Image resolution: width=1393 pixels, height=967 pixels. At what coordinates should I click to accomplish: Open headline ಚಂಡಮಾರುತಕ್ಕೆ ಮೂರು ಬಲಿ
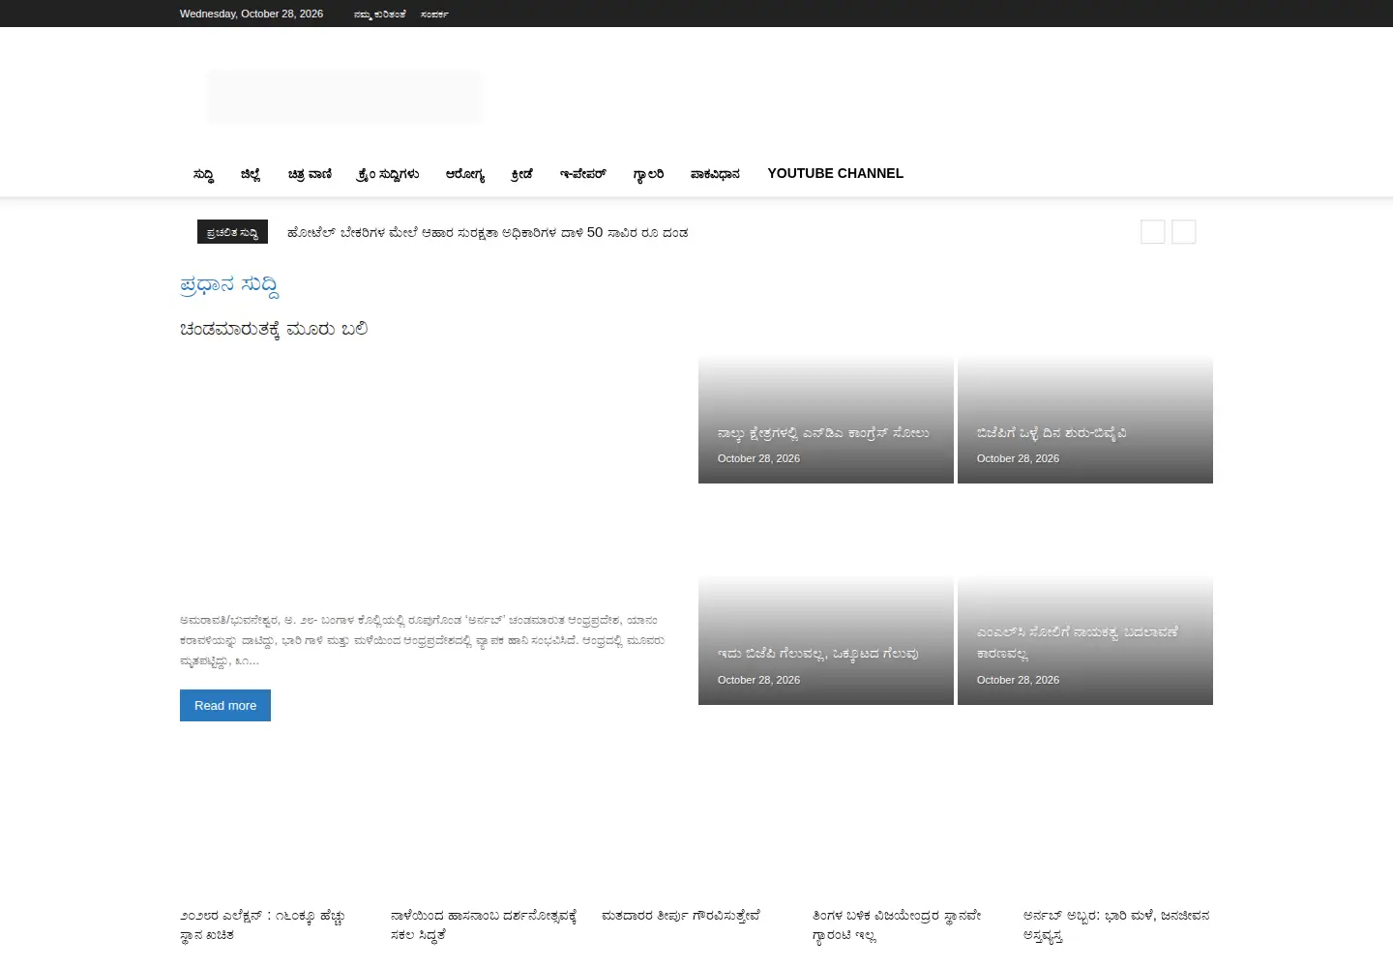click(274, 330)
